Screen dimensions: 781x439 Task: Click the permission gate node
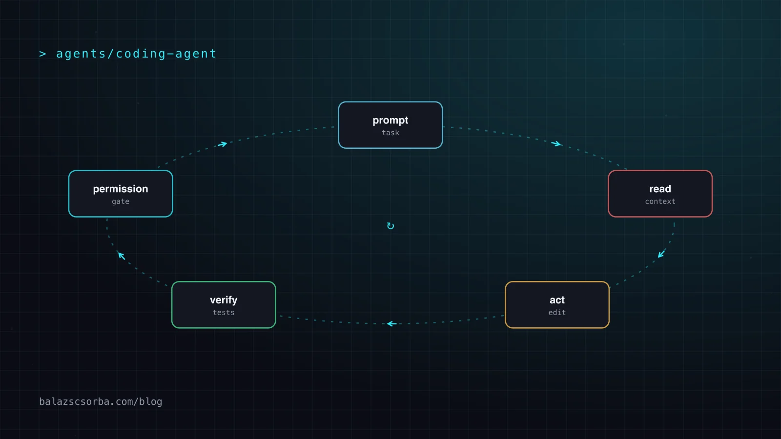121,194
